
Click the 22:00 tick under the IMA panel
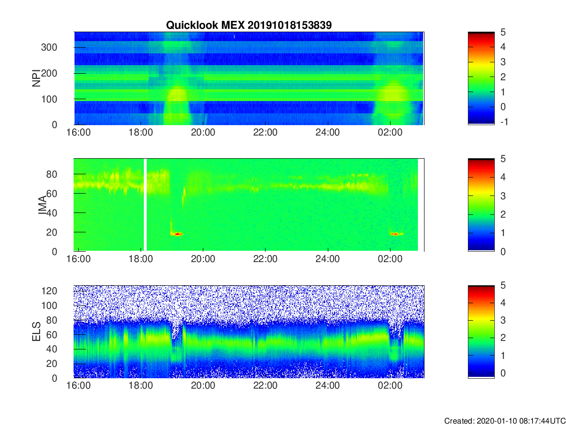pyautogui.click(x=266, y=259)
